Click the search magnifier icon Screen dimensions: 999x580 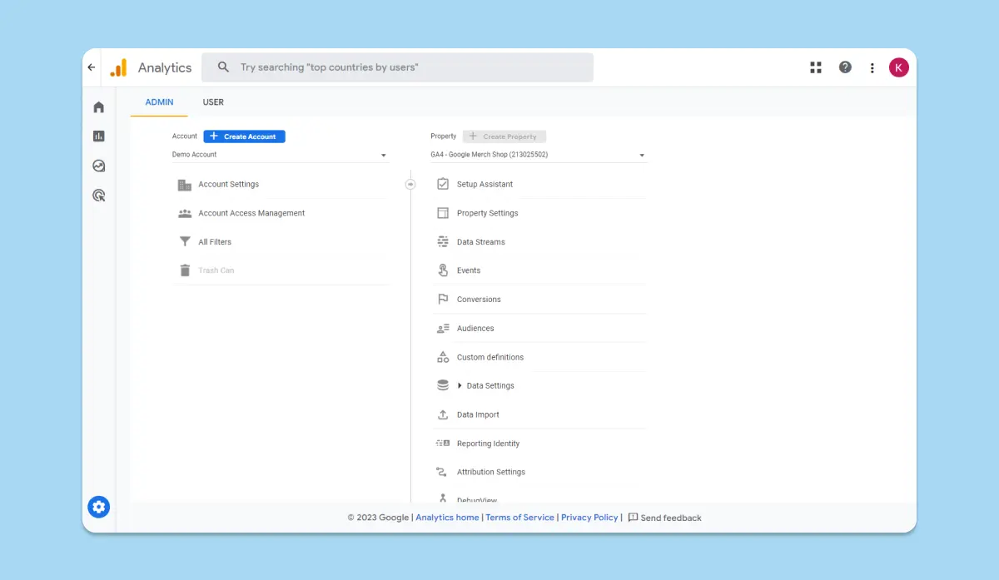(223, 67)
